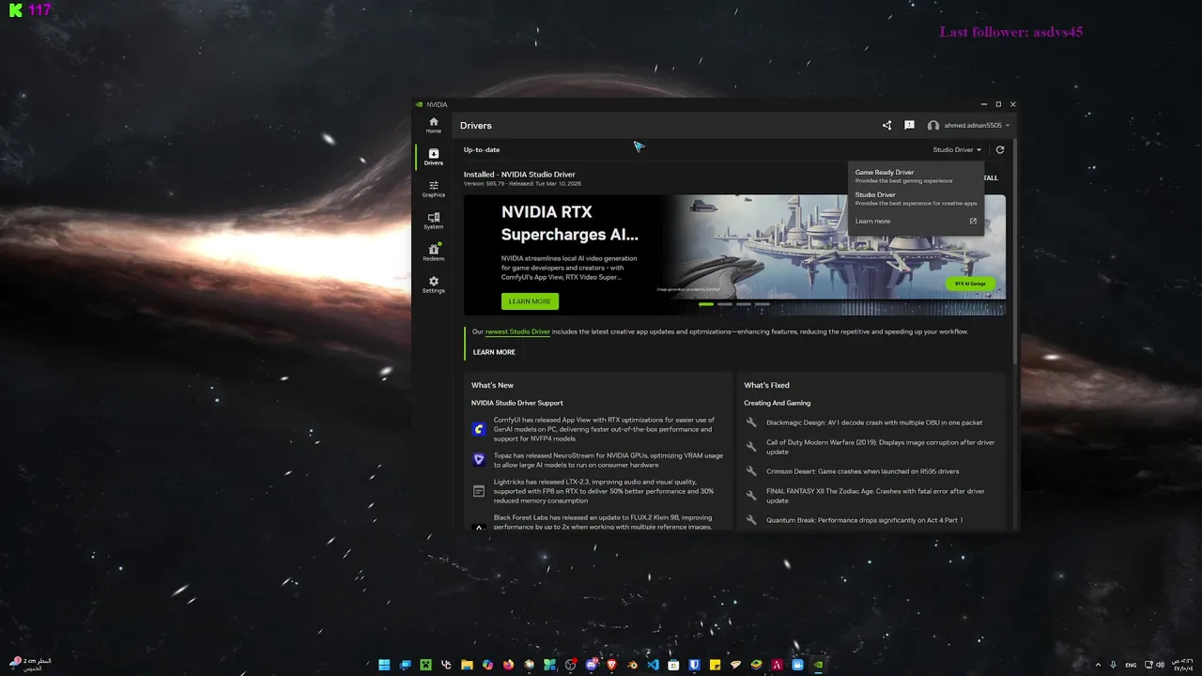
Task: Jump to the fourth banner slide indicator
Action: [x=763, y=304]
